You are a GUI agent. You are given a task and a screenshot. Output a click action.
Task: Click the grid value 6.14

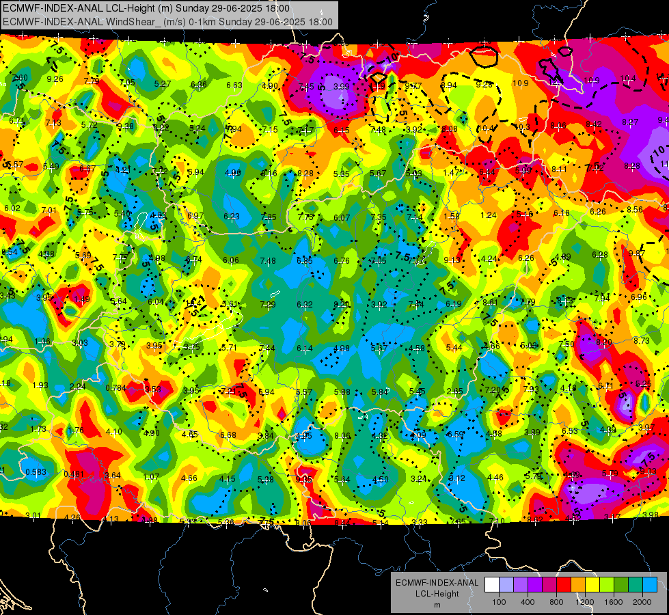tap(305, 348)
